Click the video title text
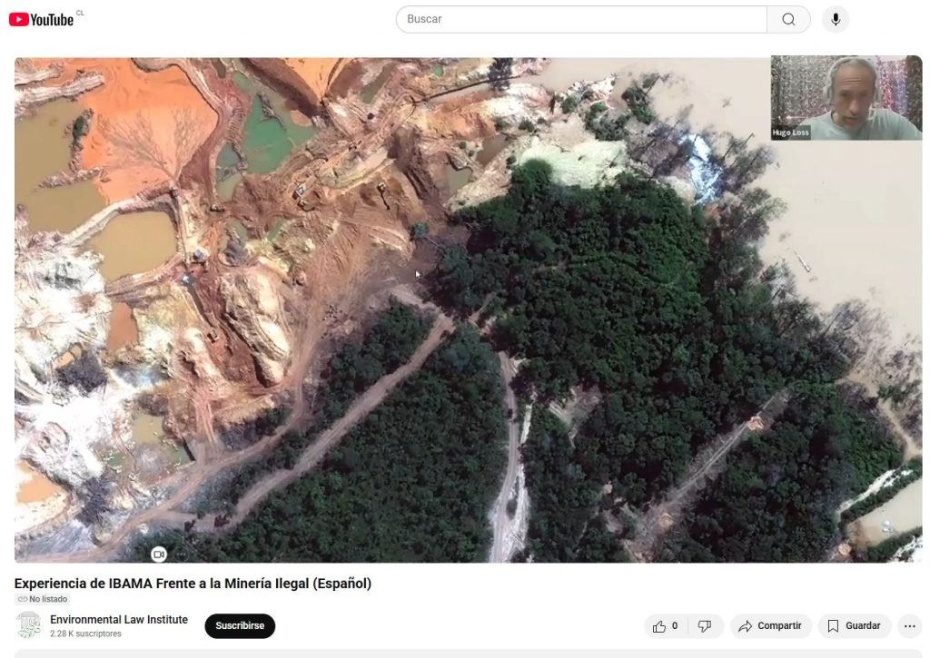The height and width of the screenshot is (658, 930). pos(193,584)
